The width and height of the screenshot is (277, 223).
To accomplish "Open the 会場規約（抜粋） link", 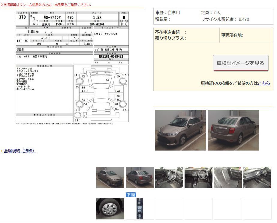I will point(20,151).
